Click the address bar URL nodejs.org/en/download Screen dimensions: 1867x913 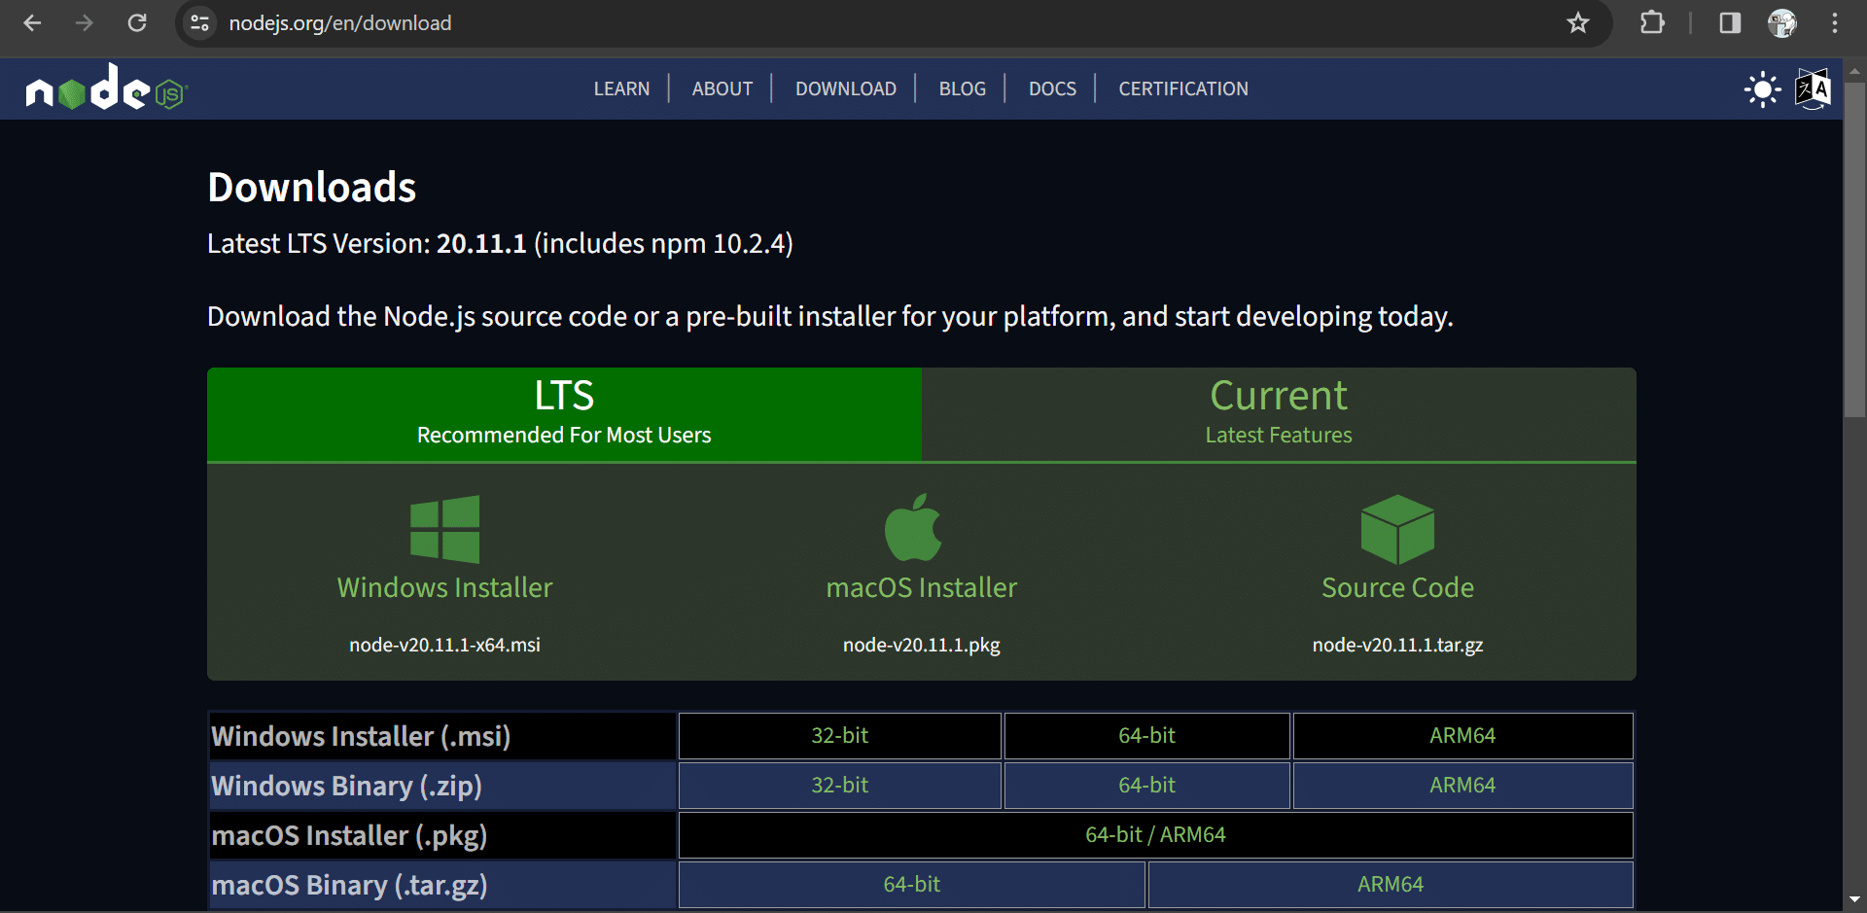(x=339, y=22)
